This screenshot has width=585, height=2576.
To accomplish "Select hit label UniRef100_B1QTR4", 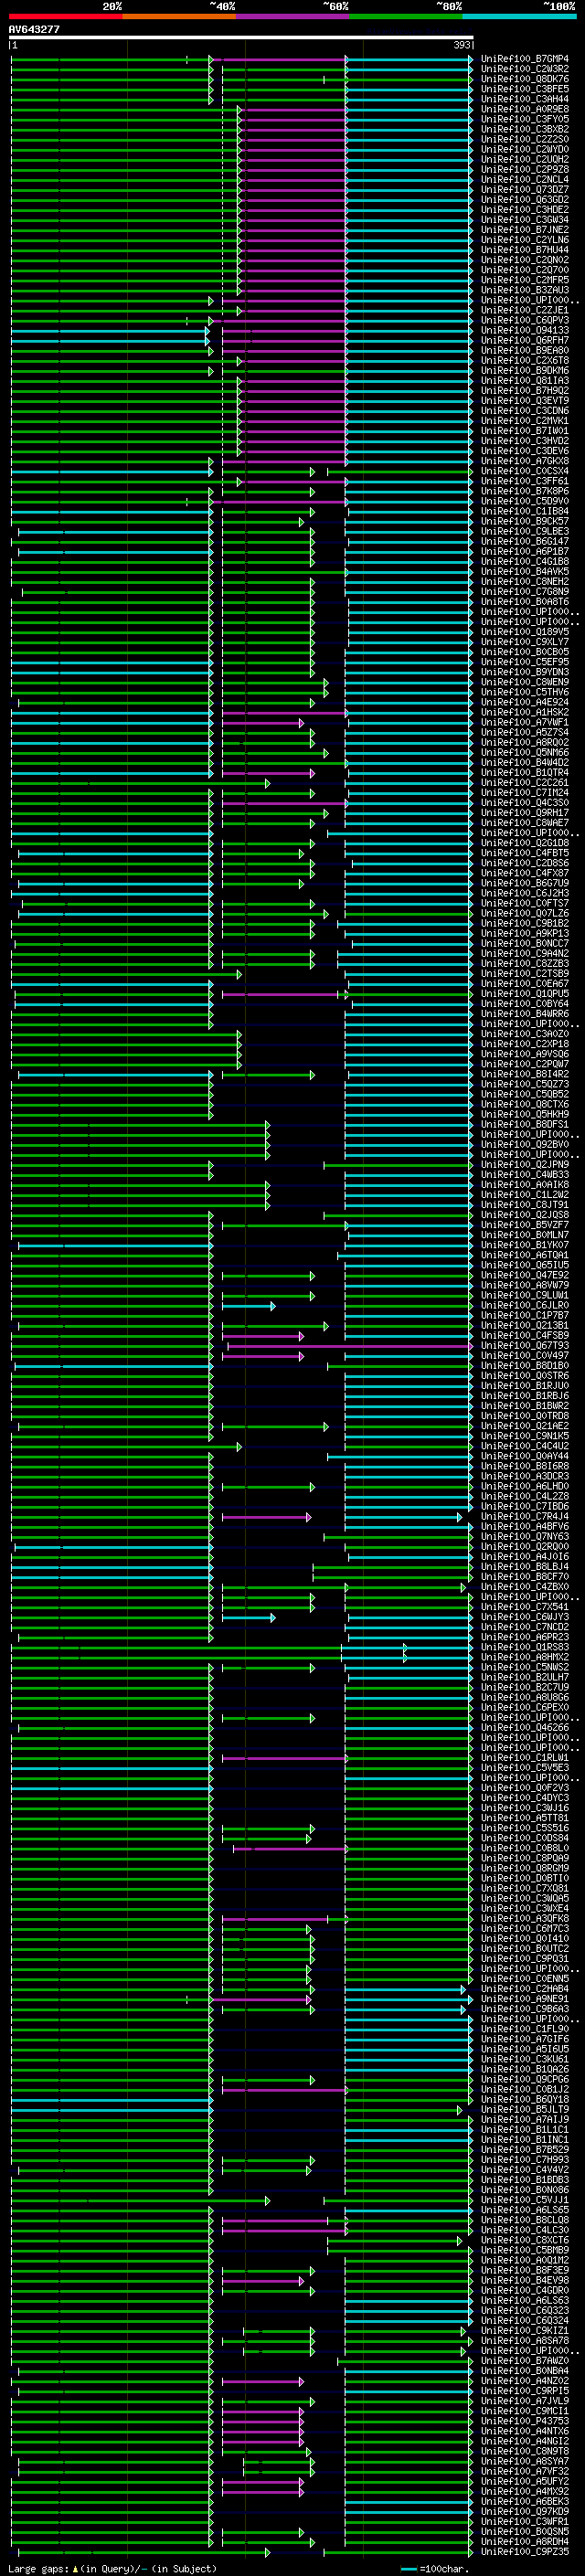I will coord(525,773).
